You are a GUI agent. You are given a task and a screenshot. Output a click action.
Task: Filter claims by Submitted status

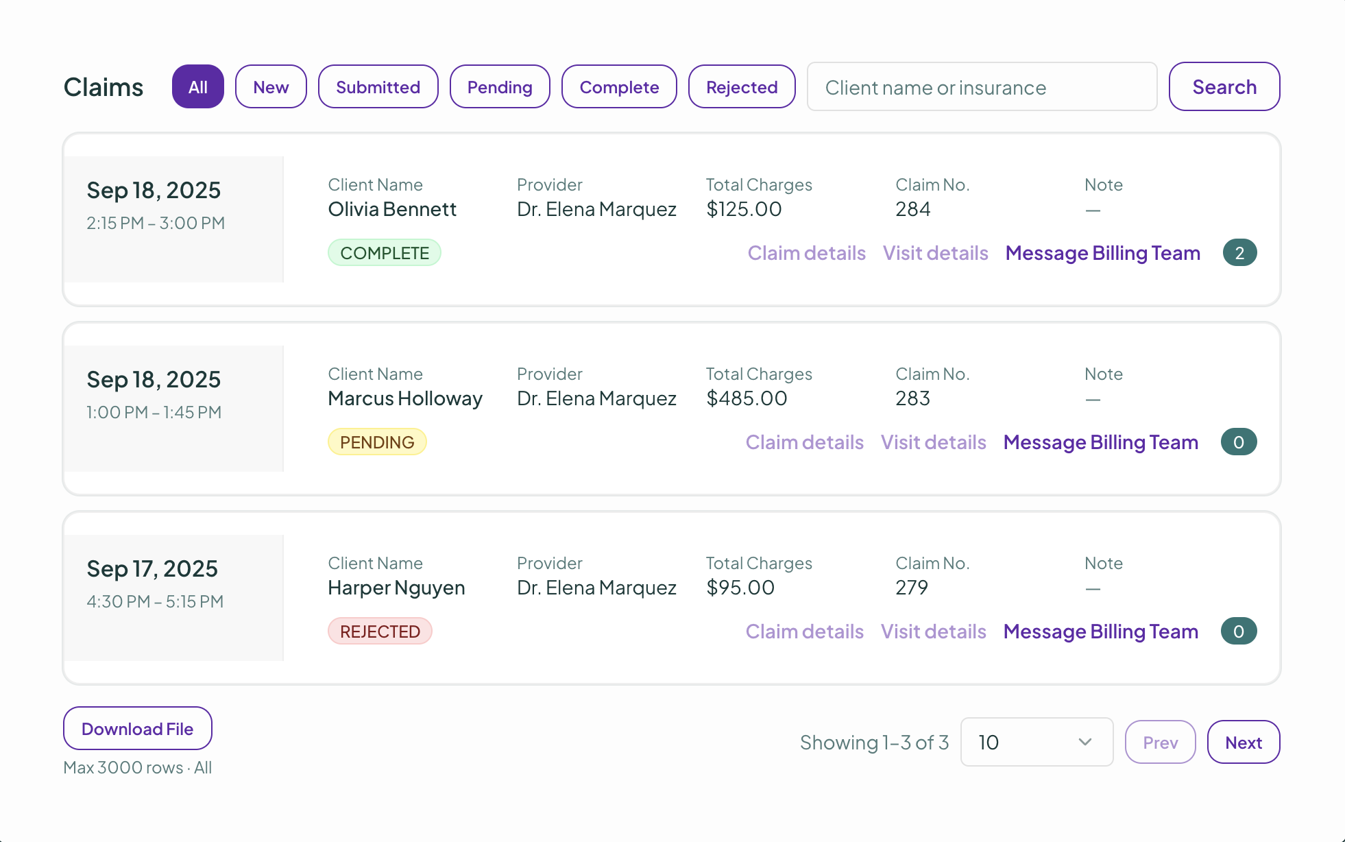point(378,86)
